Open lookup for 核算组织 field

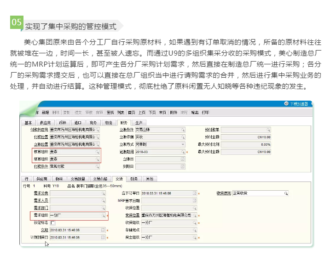pos(97,152)
